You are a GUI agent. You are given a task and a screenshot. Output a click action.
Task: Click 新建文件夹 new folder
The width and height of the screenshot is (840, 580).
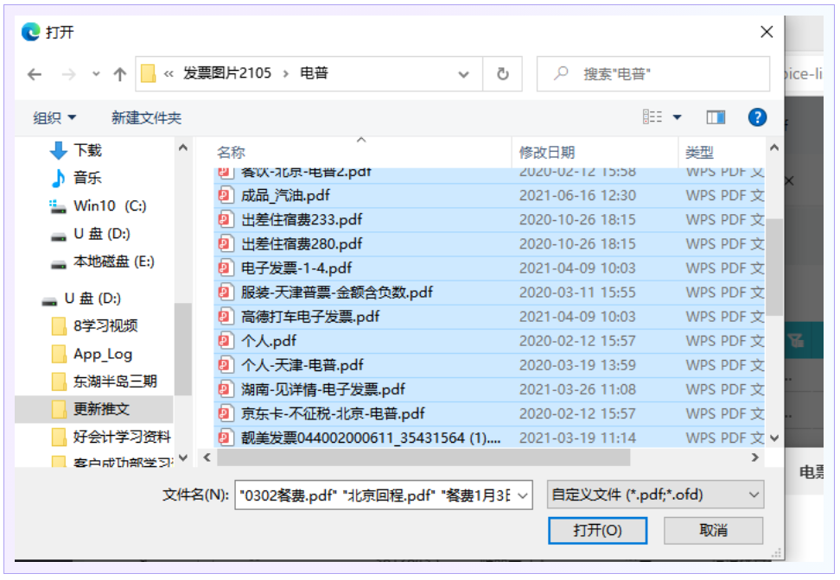pyautogui.click(x=146, y=117)
